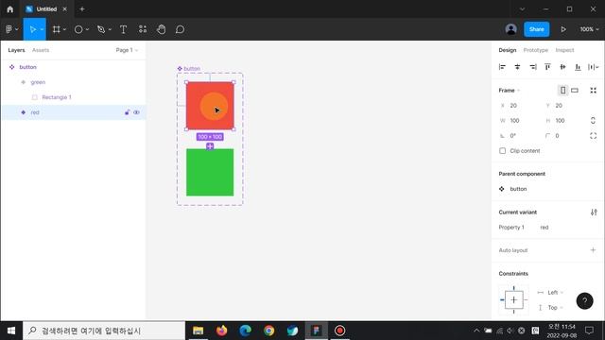Select the green variant layer

pyautogui.click(x=74, y=82)
